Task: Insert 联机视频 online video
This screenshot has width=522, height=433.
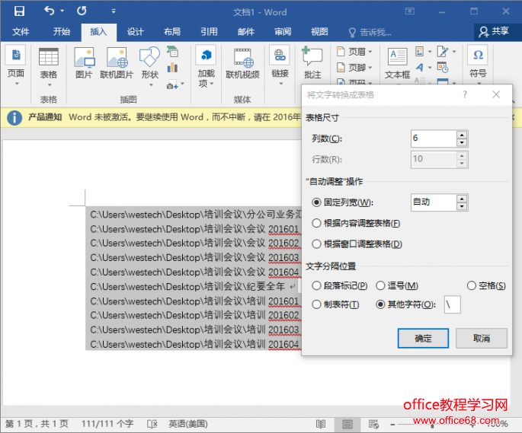Action: 242,63
